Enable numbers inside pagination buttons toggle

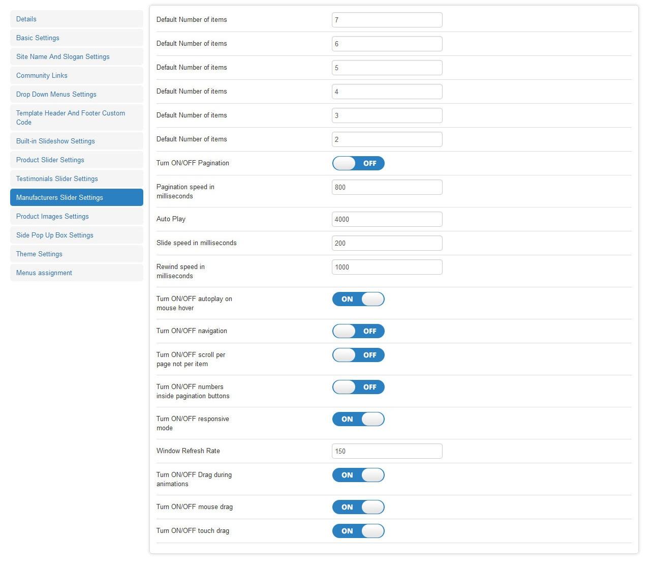tap(358, 387)
